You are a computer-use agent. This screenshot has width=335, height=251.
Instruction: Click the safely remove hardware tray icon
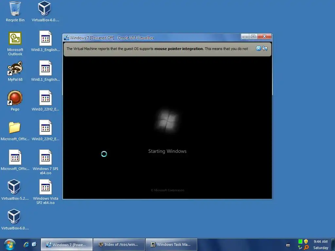300,247
